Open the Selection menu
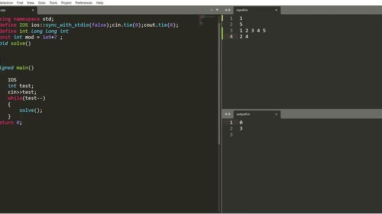The image size is (382, 214). pos(7,2)
